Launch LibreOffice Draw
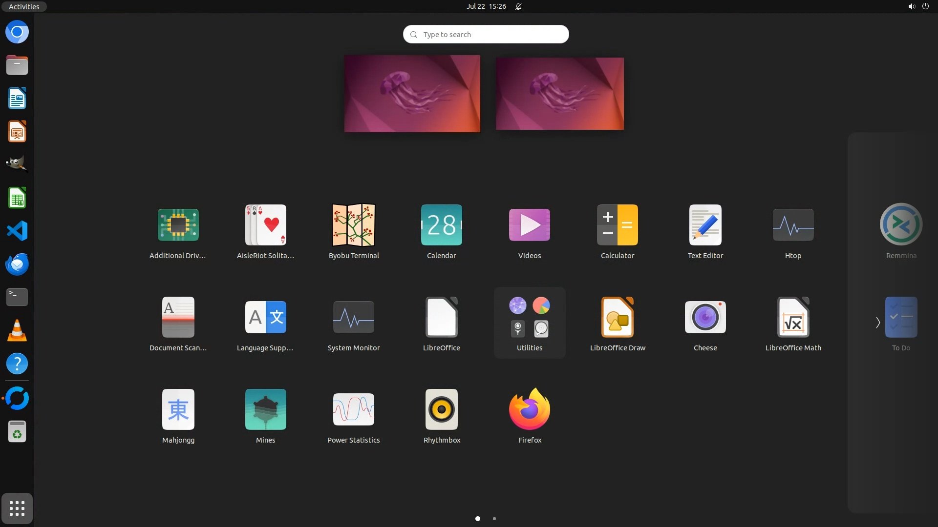 click(617, 318)
